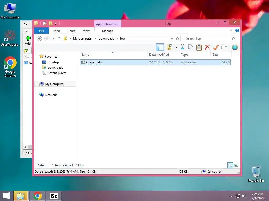The height and width of the screenshot is (201, 269).
Task: Sort by Date modified column header
Action: [x=163, y=54]
